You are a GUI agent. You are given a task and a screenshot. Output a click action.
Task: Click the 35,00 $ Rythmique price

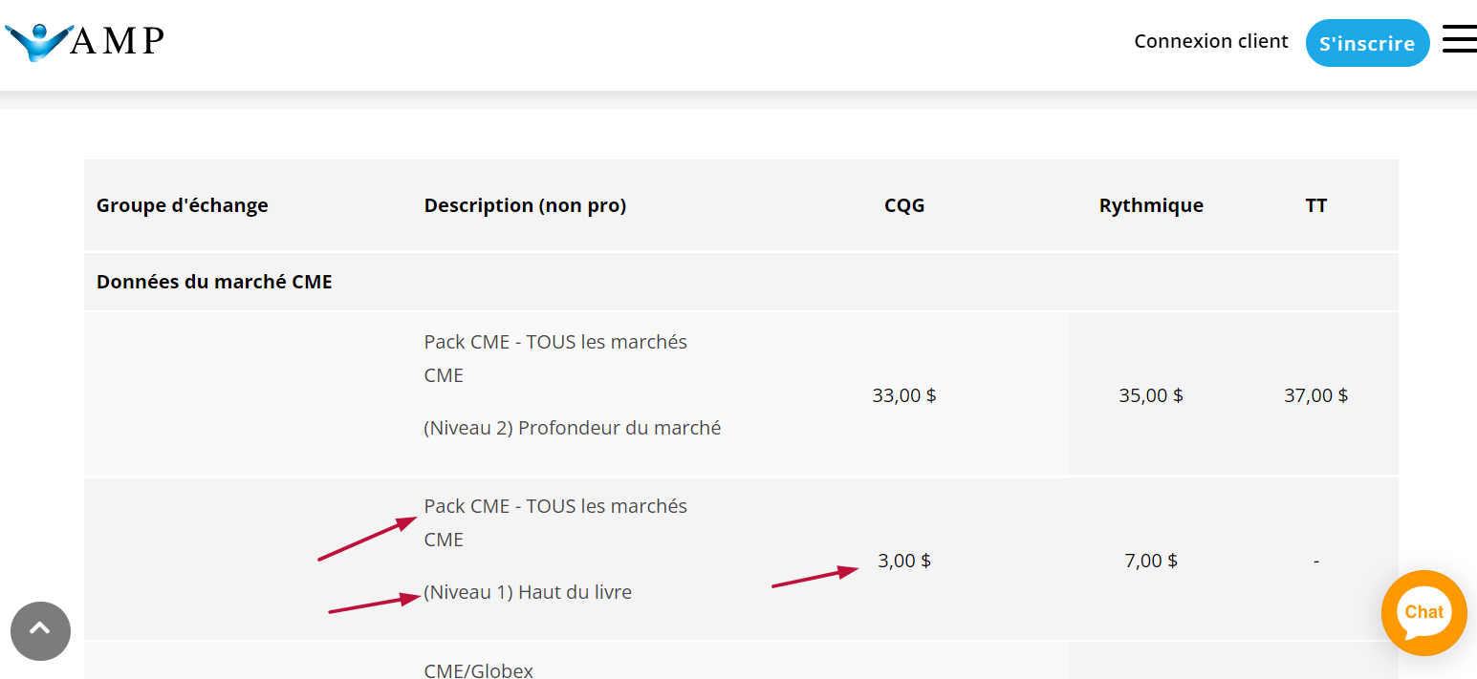pyautogui.click(x=1151, y=395)
